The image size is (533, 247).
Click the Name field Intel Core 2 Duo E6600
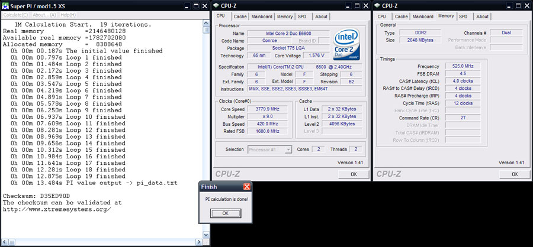point(288,33)
